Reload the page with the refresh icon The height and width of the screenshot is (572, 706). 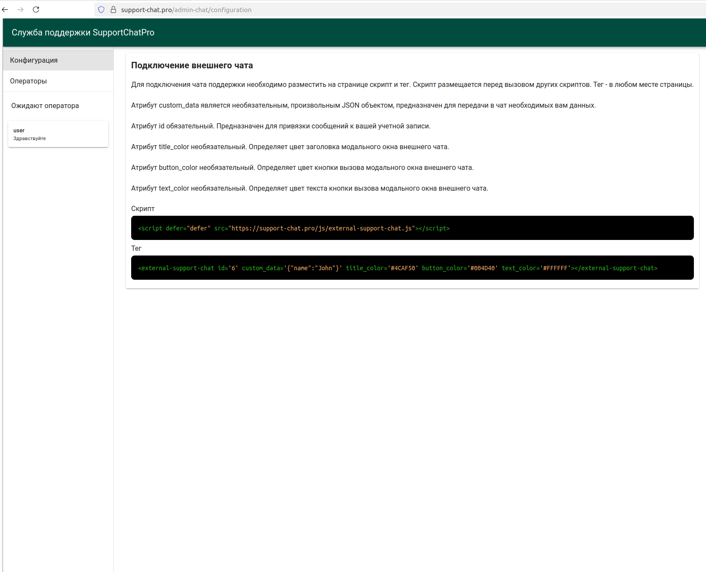[x=36, y=10]
